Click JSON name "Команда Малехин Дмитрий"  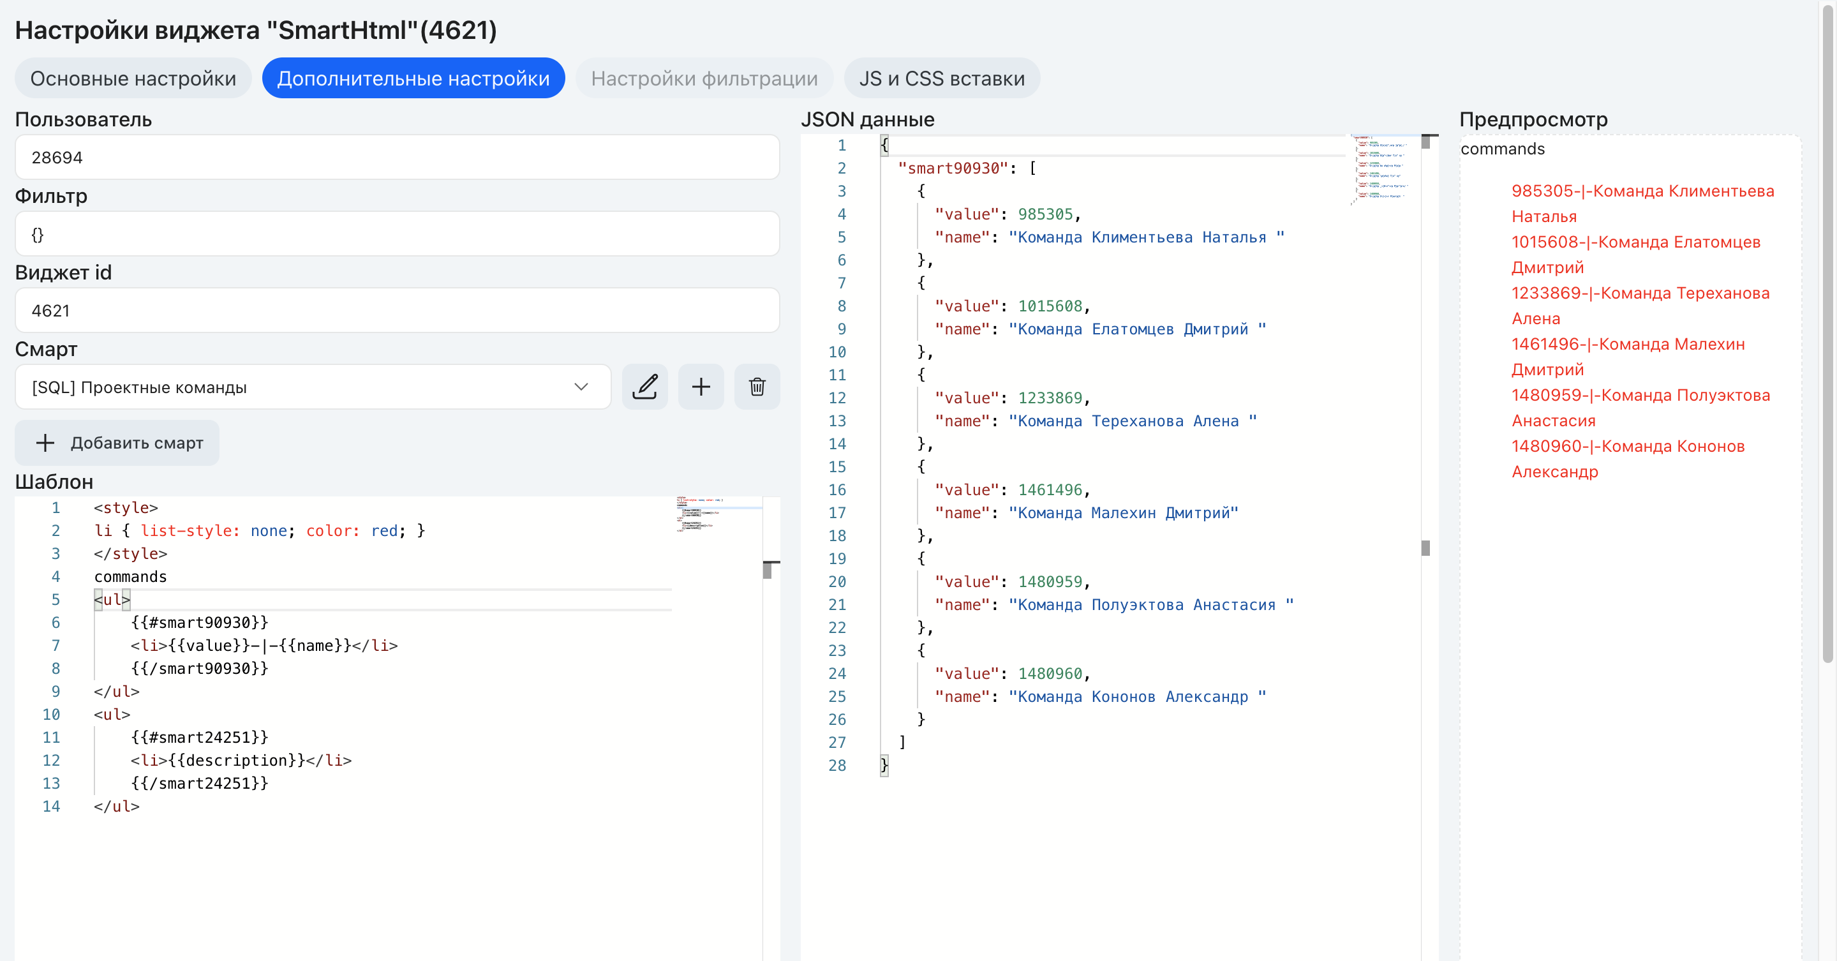[1123, 513]
